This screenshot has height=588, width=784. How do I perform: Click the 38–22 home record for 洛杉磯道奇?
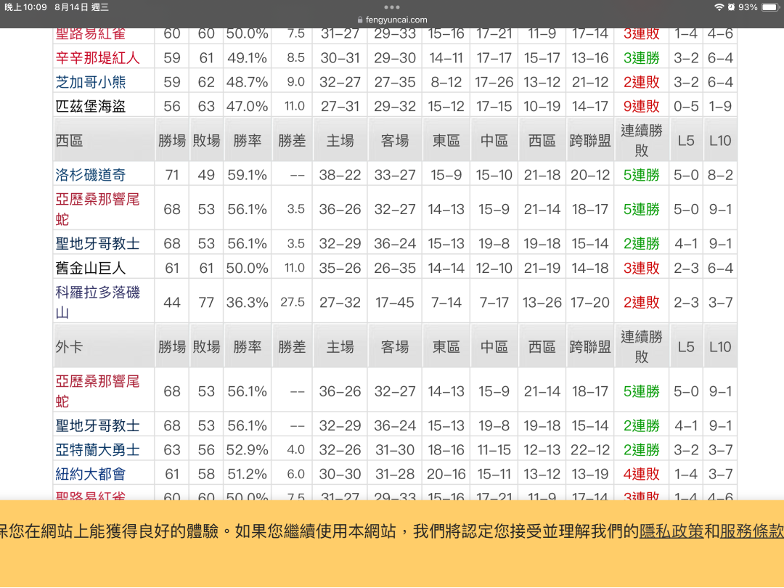coord(340,175)
